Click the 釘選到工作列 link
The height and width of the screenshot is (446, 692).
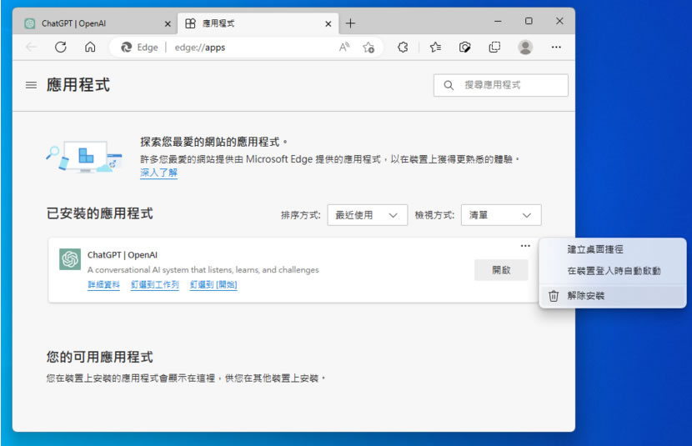tap(155, 284)
